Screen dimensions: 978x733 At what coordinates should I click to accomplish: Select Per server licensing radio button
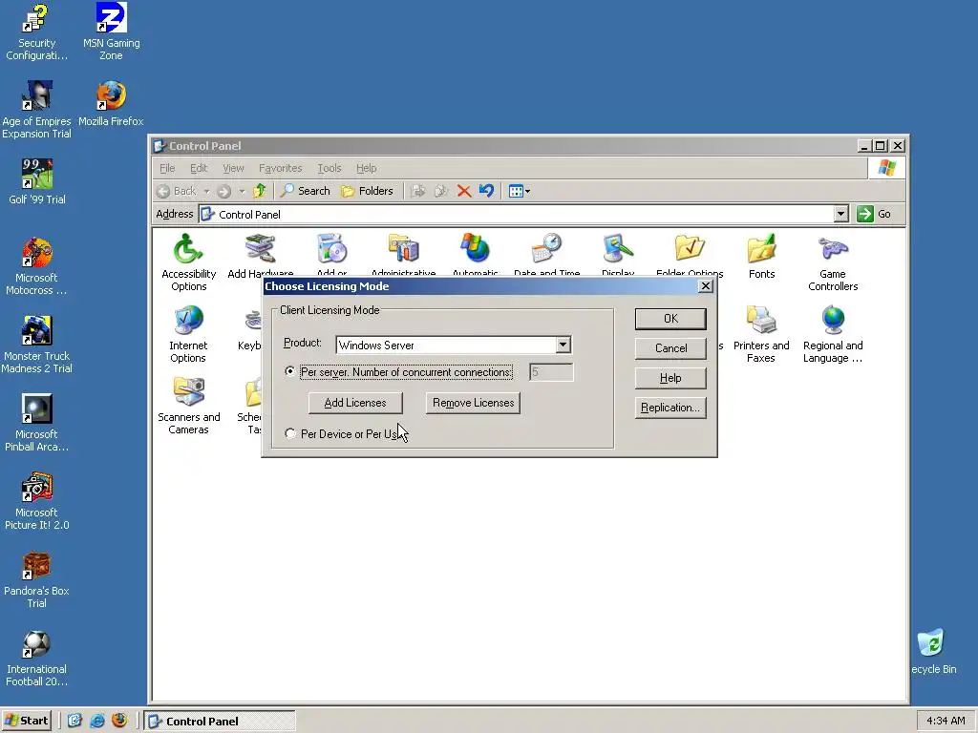click(x=290, y=371)
